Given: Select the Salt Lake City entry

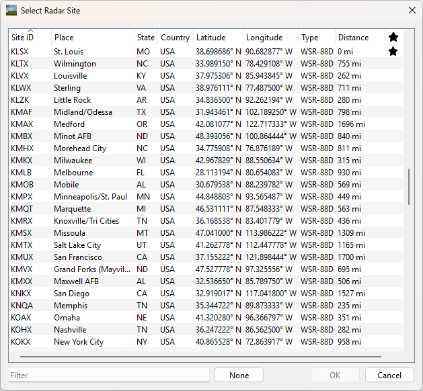Looking at the screenshot, I should (x=206, y=245).
